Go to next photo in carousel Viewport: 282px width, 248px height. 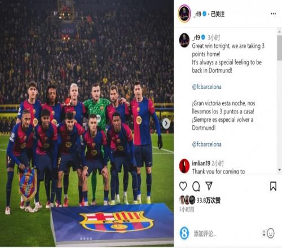[166, 123]
